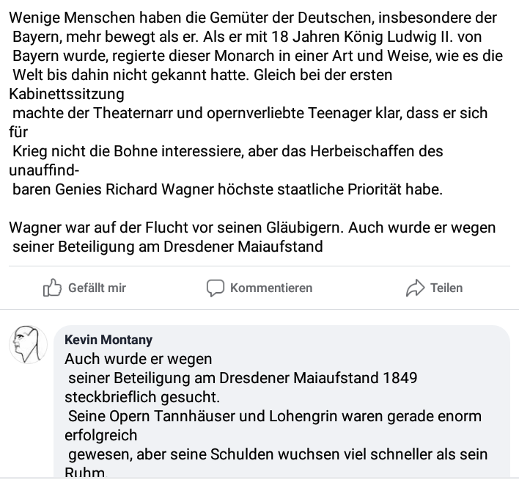The image size is (519, 480).
Task: Click the paragraph starting 'Wagner war auf der Flucht'
Action: (x=253, y=228)
